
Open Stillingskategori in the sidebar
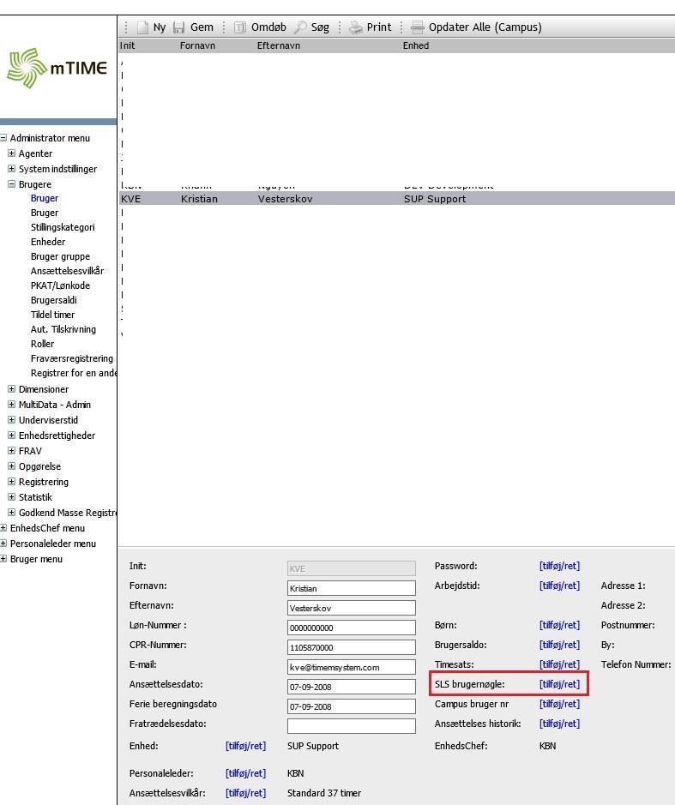tap(63, 227)
